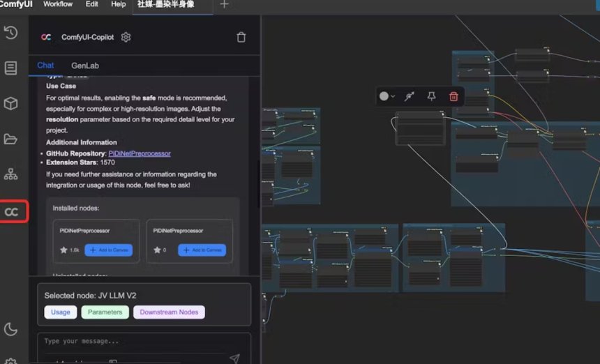The width and height of the screenshot is (600, 364).
Task: Open the Edit menu
Action: click(x=91, y=4)
